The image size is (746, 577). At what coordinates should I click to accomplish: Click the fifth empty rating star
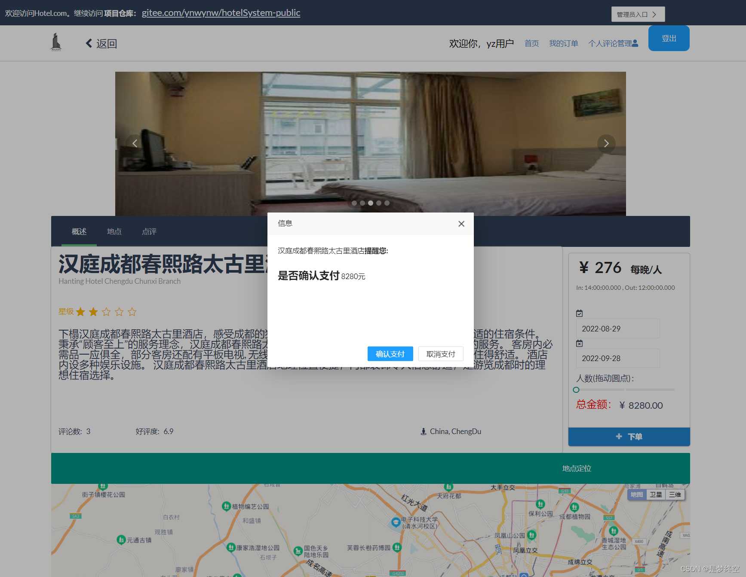[x=132, y=312]
